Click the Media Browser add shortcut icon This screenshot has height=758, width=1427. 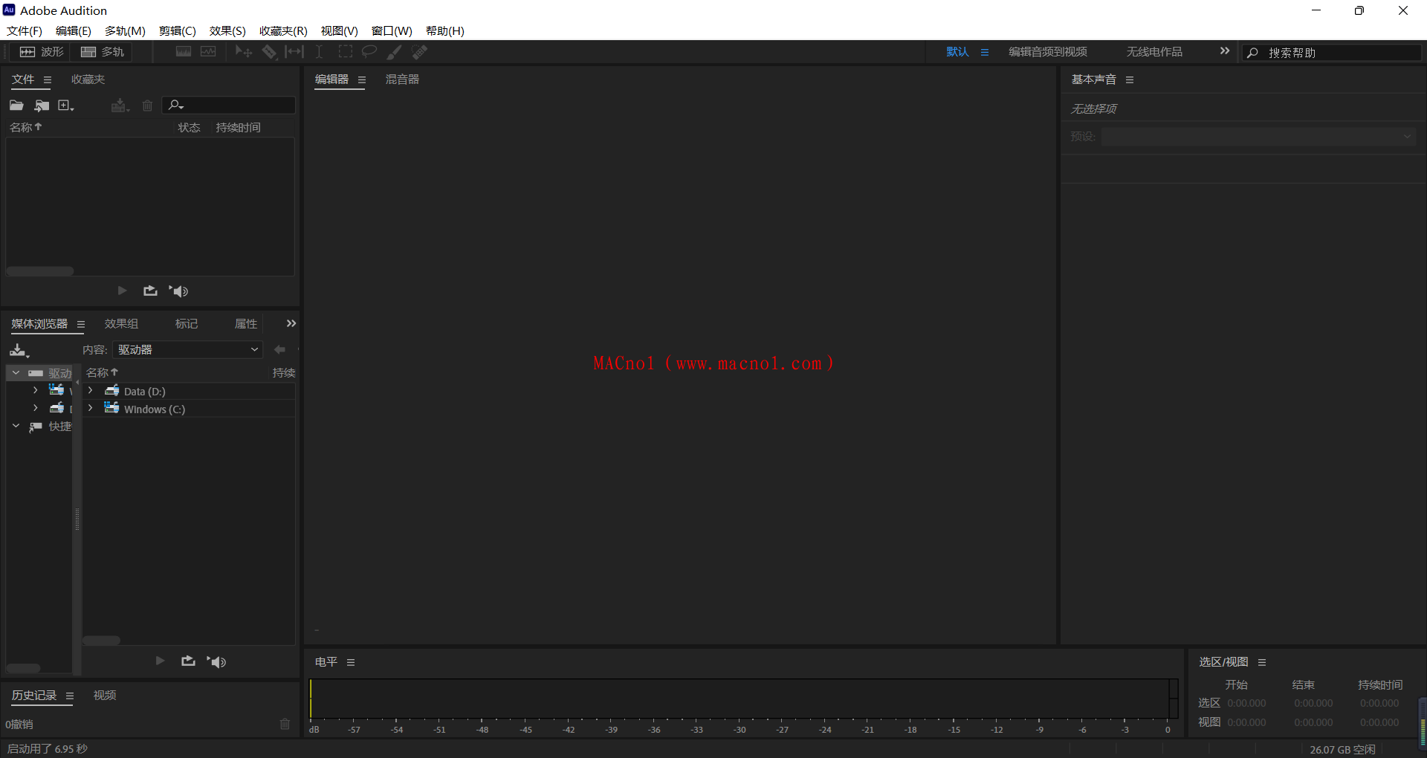click(19, 350)
